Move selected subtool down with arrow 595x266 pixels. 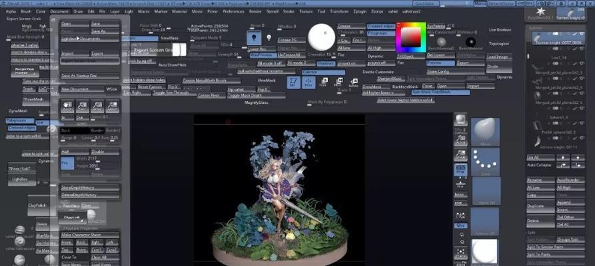click(x=578, y=157)
